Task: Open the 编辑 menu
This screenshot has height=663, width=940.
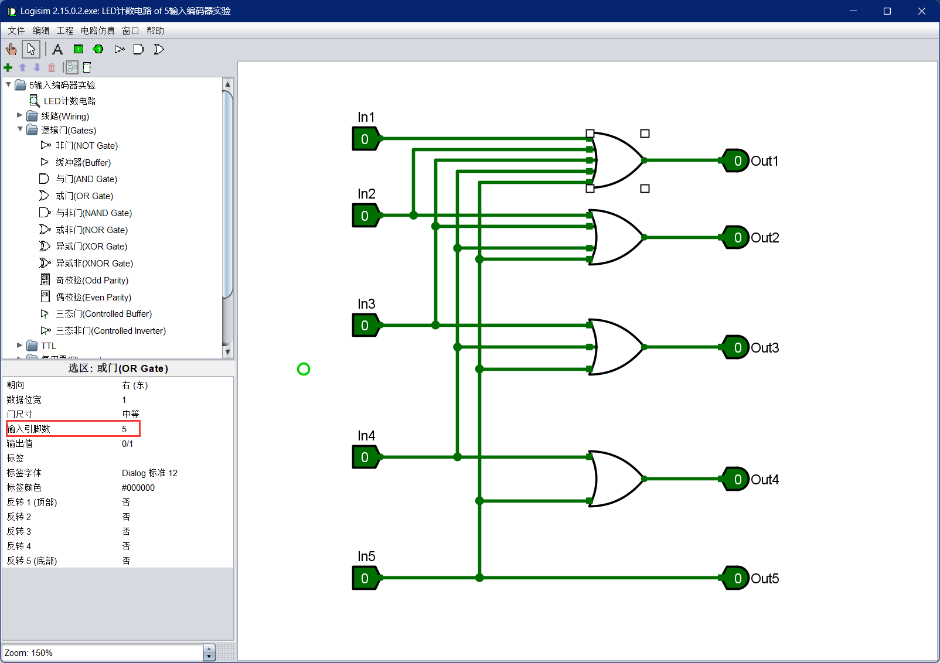Action: point(41,30)
